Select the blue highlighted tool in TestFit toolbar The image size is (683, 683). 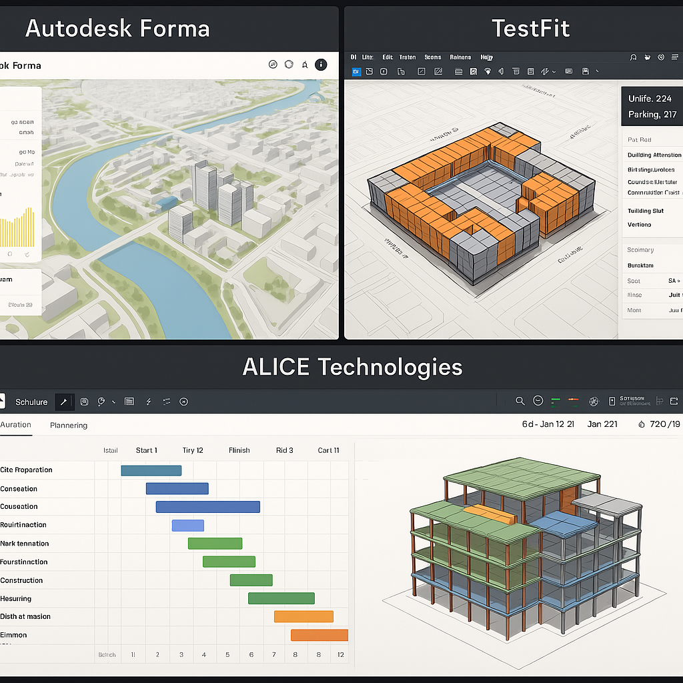(x=356, y=71)
